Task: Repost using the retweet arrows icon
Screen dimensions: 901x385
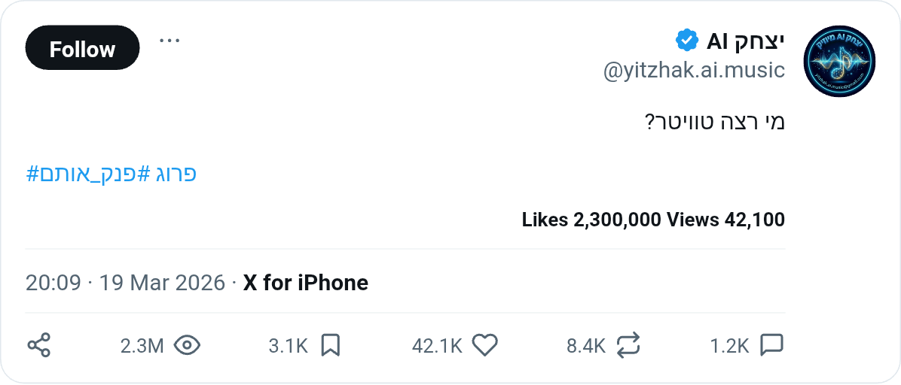Action: [628, 345]
